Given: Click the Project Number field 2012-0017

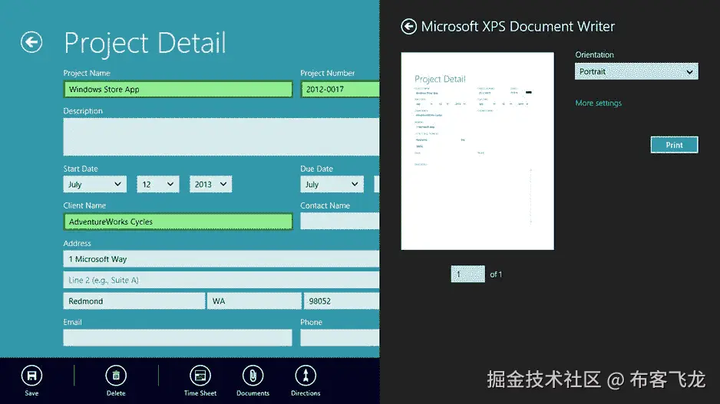Looking at the screenshot, I should (x=340, y=90).
